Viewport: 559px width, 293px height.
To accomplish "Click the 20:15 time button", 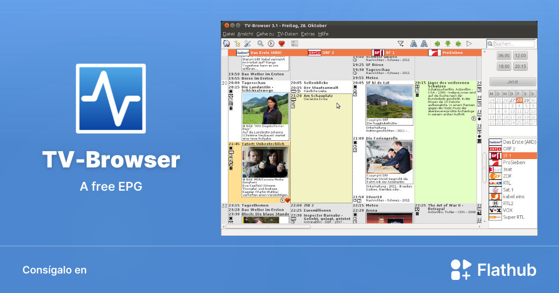I will (520, 66).
